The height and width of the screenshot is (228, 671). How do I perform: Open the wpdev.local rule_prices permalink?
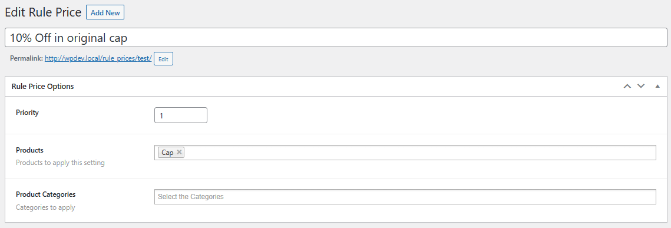[98, 59]
